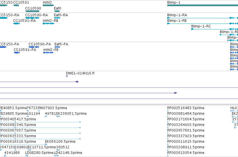This screenshot has width=238, height=157.
Task: Click the RP003682340.5prime EST label
Action: coord(18,125)
